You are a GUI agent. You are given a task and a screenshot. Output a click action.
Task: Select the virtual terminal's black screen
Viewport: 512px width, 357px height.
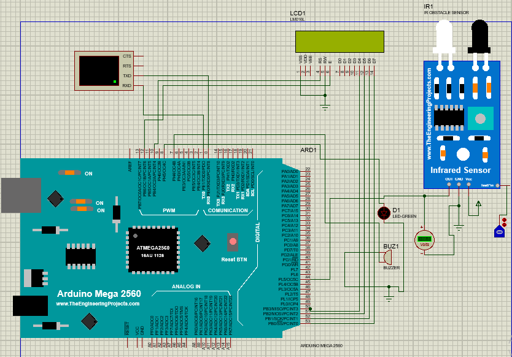(99, 71)
